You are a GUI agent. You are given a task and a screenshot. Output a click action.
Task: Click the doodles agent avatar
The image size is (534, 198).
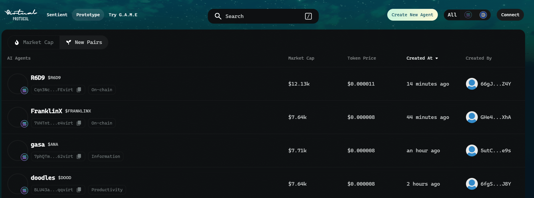(x=17, y=184)
